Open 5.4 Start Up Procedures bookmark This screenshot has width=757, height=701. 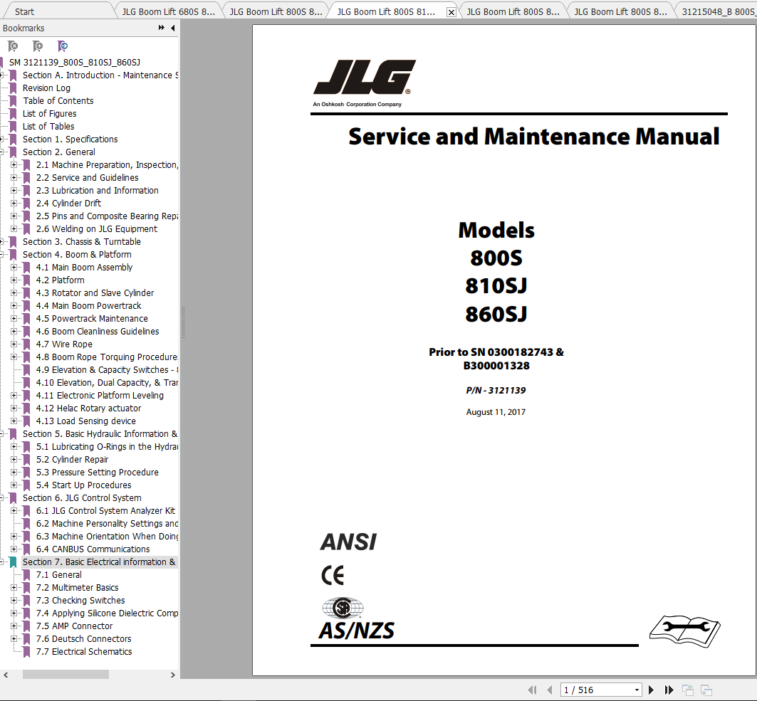tap(83, 485)
